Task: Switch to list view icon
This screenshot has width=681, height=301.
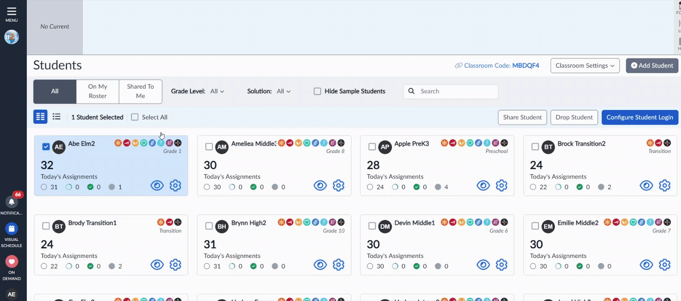Action: [57, 117]
